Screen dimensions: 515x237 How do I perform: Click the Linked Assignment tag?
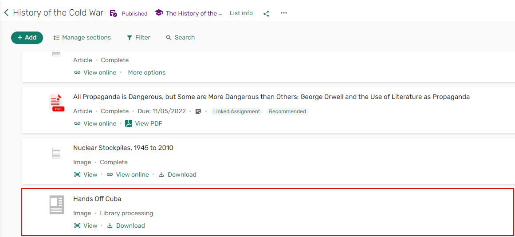click(x=236, y=111)
